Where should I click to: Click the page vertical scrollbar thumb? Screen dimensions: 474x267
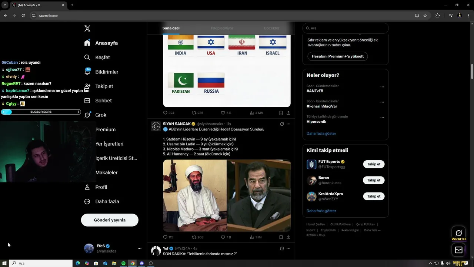472,71
